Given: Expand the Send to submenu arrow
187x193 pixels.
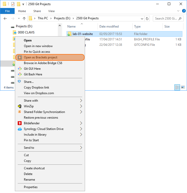Looking at the screenshot, I should click(x=81, y=148).
